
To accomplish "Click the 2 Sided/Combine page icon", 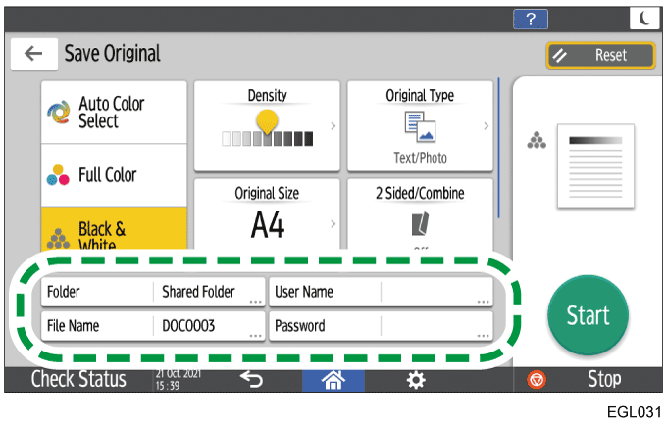I will (420, 222).
